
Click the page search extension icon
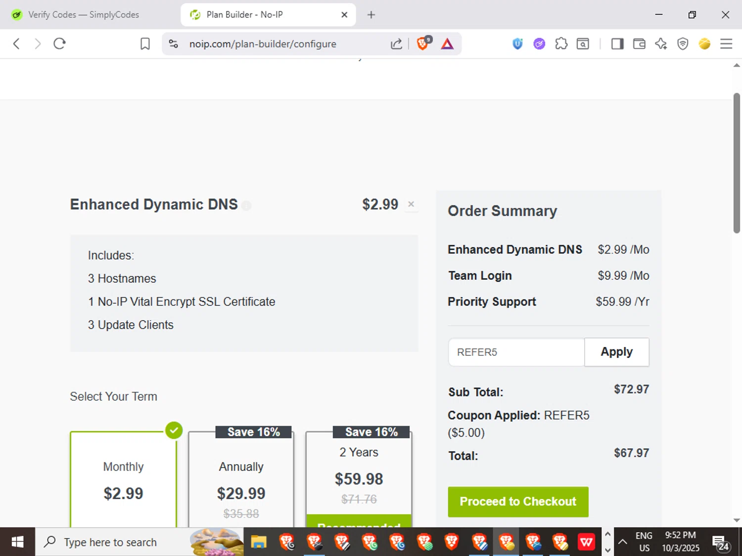coord(583,44)
